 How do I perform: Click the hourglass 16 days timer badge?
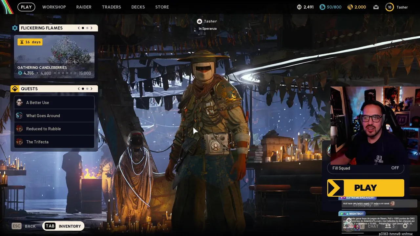[30, 42]
